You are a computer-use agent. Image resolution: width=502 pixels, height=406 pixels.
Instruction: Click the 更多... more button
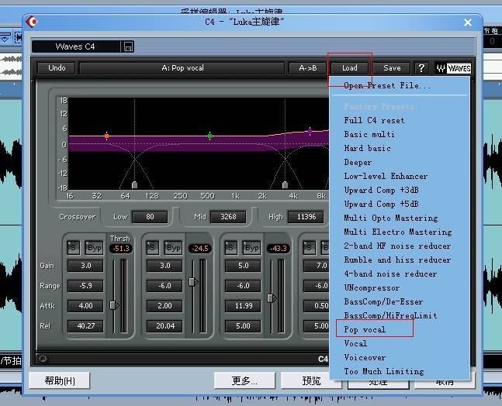244,380
